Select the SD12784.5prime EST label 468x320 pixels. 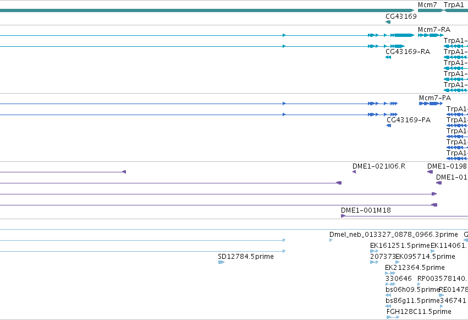[246, 257]
